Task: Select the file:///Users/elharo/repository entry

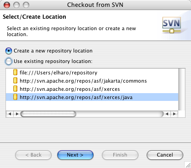Action: 92,73
